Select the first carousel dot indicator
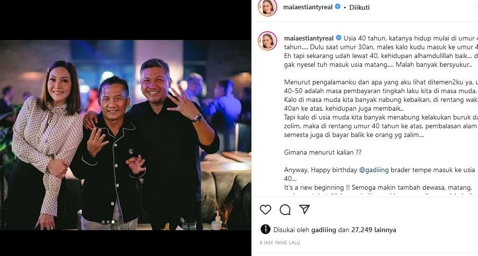Screen dimensions: 478x256 [x=103, y=222]
